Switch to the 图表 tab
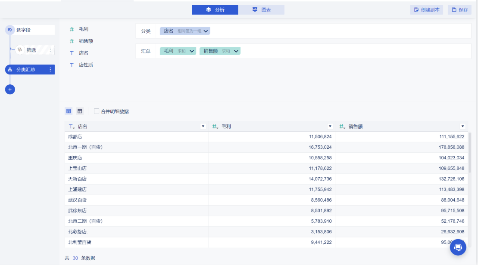Image resolution: width=478 pixels, height=265 pixels. click(x=261, y=10)
